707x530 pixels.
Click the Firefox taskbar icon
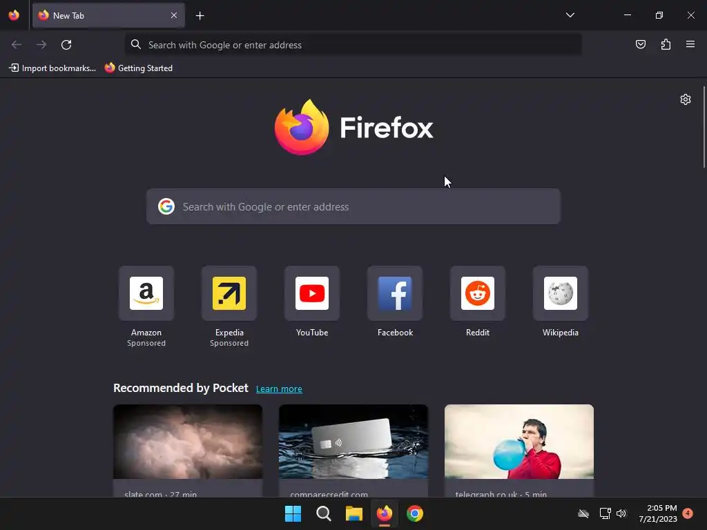(x=384, y=513)
